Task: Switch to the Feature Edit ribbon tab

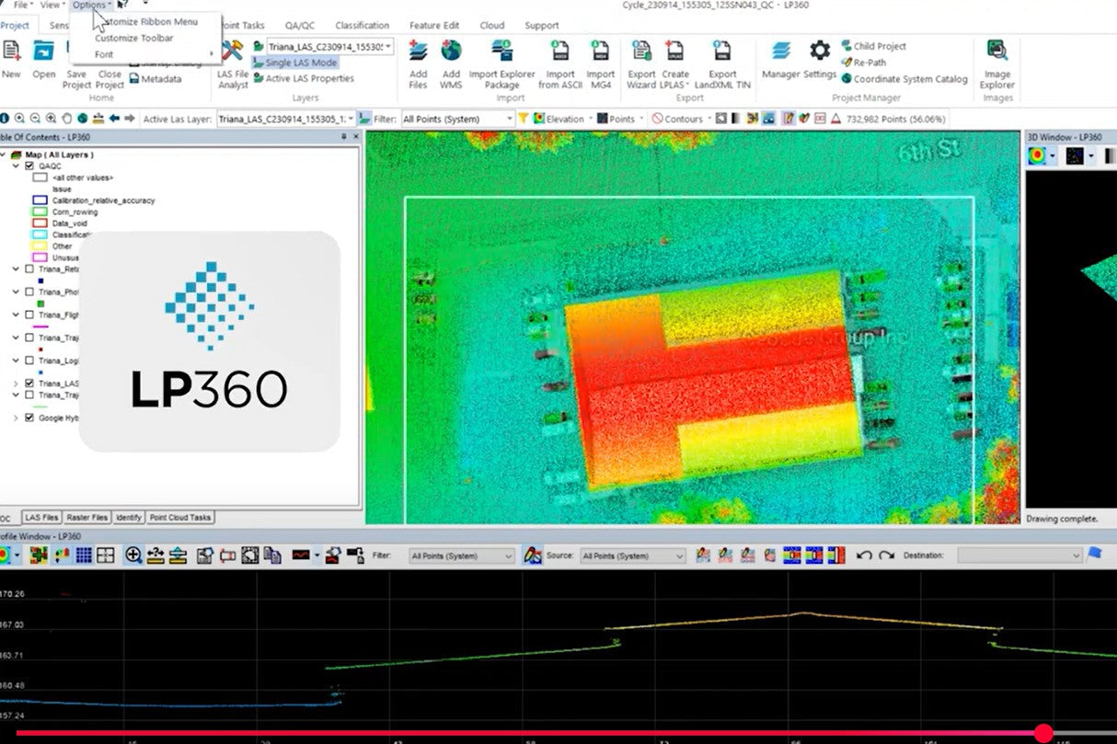Action: [434, 26]
